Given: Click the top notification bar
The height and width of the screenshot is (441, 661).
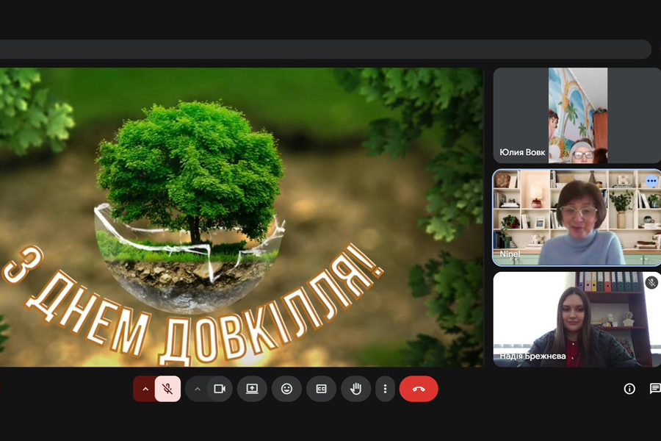Looking at the screenshot, I should tap(325, 49).
